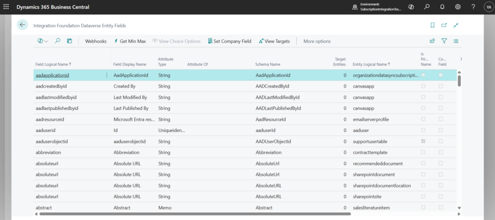Click the search icon in the list toolbar
The image size is (495, 220).
pyautogui.click(x=58, y=41)
